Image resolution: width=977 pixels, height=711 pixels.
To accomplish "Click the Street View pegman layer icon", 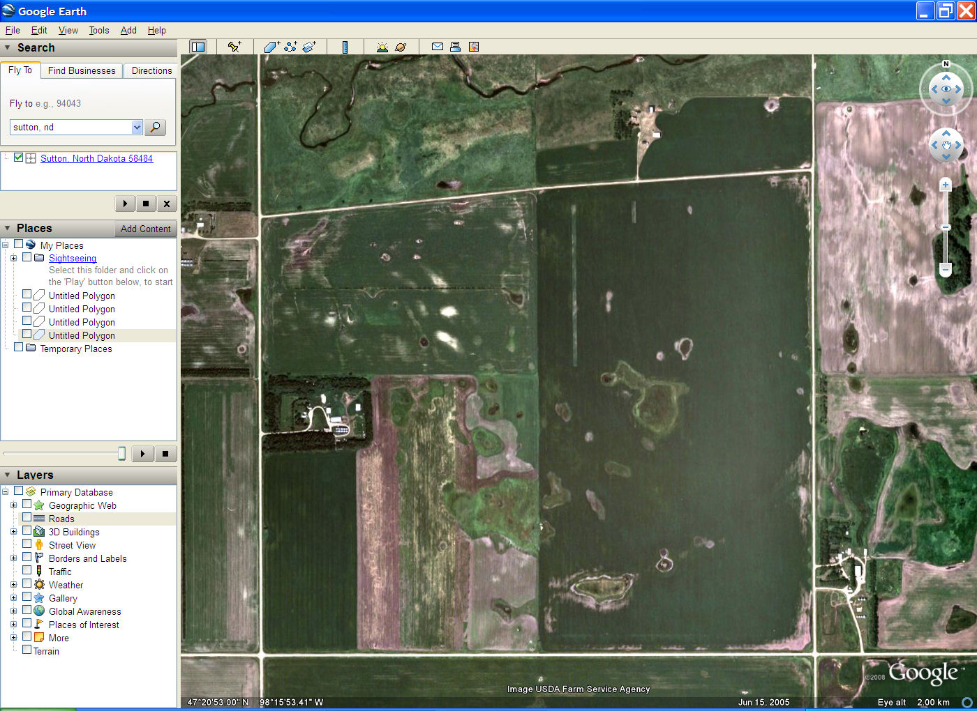I will 39,545.
